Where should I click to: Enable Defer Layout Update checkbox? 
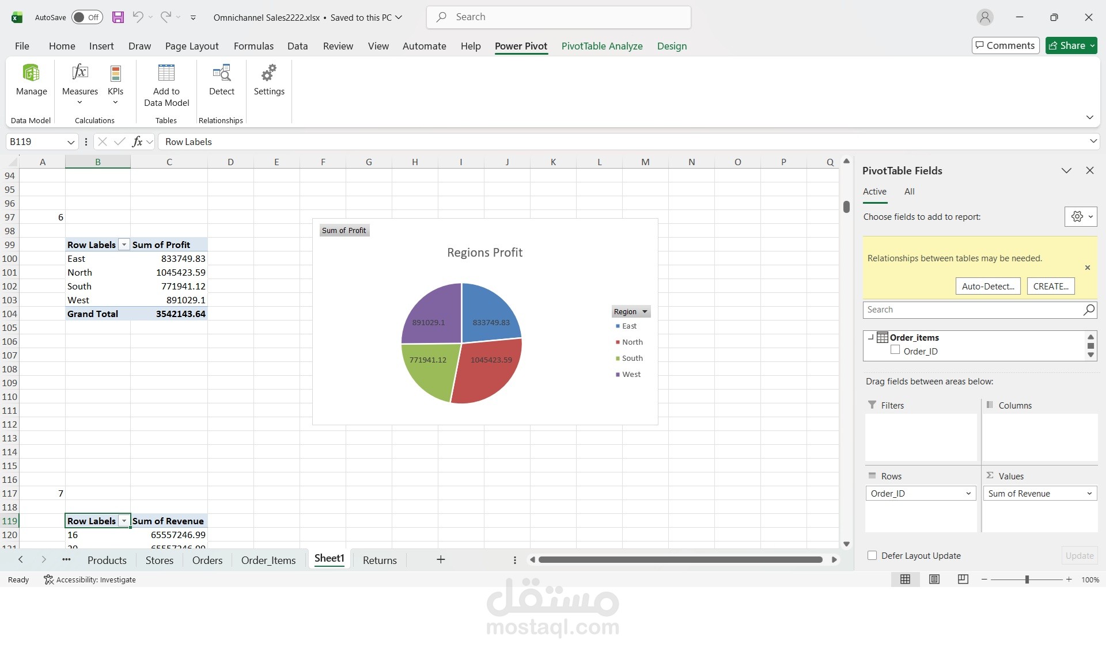pyautogui.click(x=872, y=556)
